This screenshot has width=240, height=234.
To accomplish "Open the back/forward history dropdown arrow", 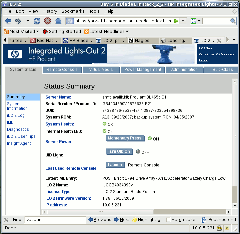I will point(28,21).
